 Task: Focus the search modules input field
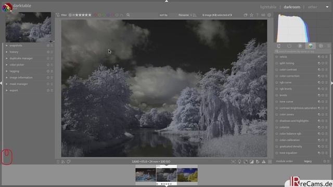tap(303, 51)
